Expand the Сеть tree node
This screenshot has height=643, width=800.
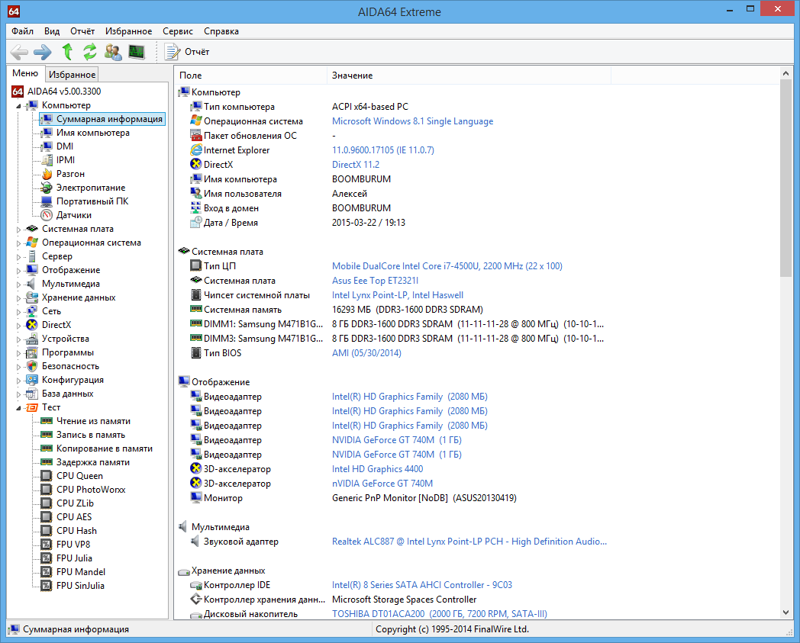coord(19,312)
